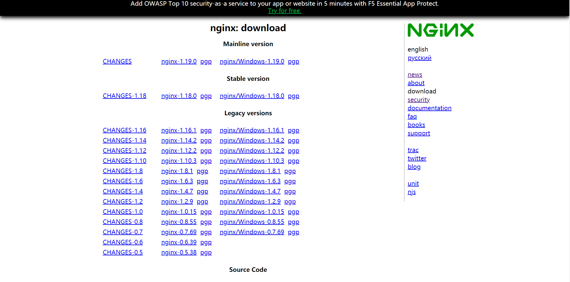Click Try for free in the top banner
Screen dimensions: 570x282
pos(284,10)
